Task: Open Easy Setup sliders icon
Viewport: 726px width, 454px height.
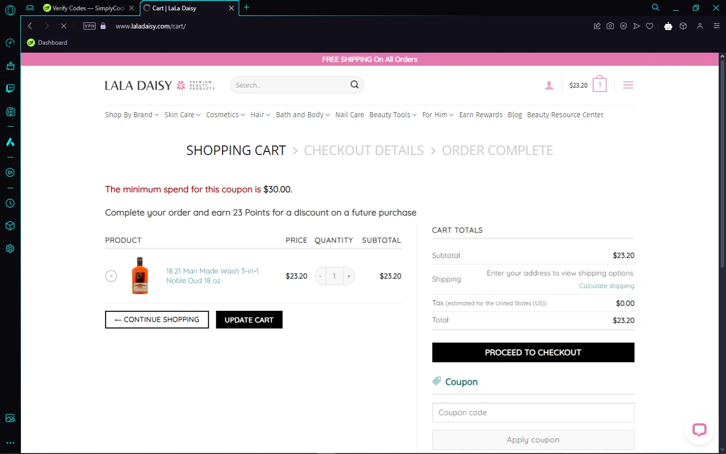Action: [x=717, y=26]
